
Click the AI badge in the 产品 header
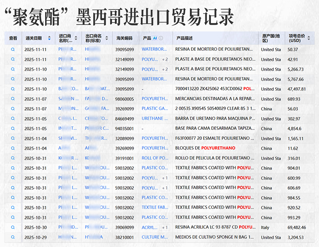tap(155, 38)
